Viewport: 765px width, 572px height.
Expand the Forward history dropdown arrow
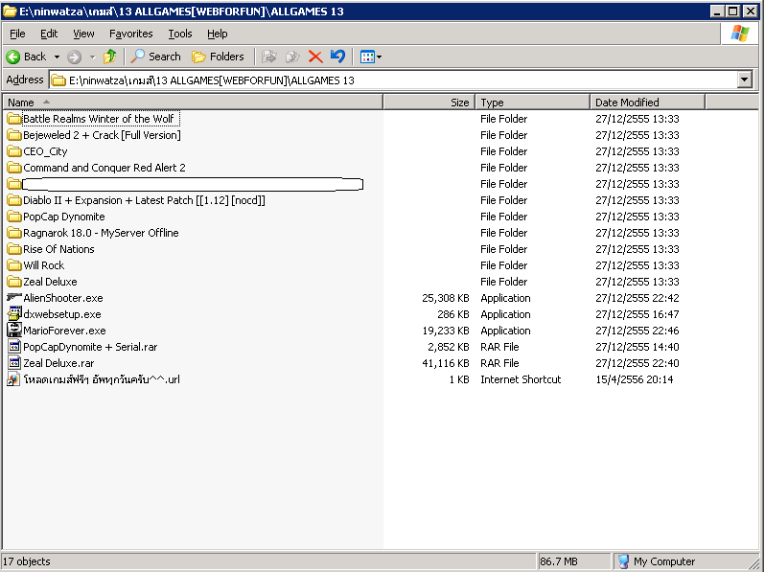point(93,57)
